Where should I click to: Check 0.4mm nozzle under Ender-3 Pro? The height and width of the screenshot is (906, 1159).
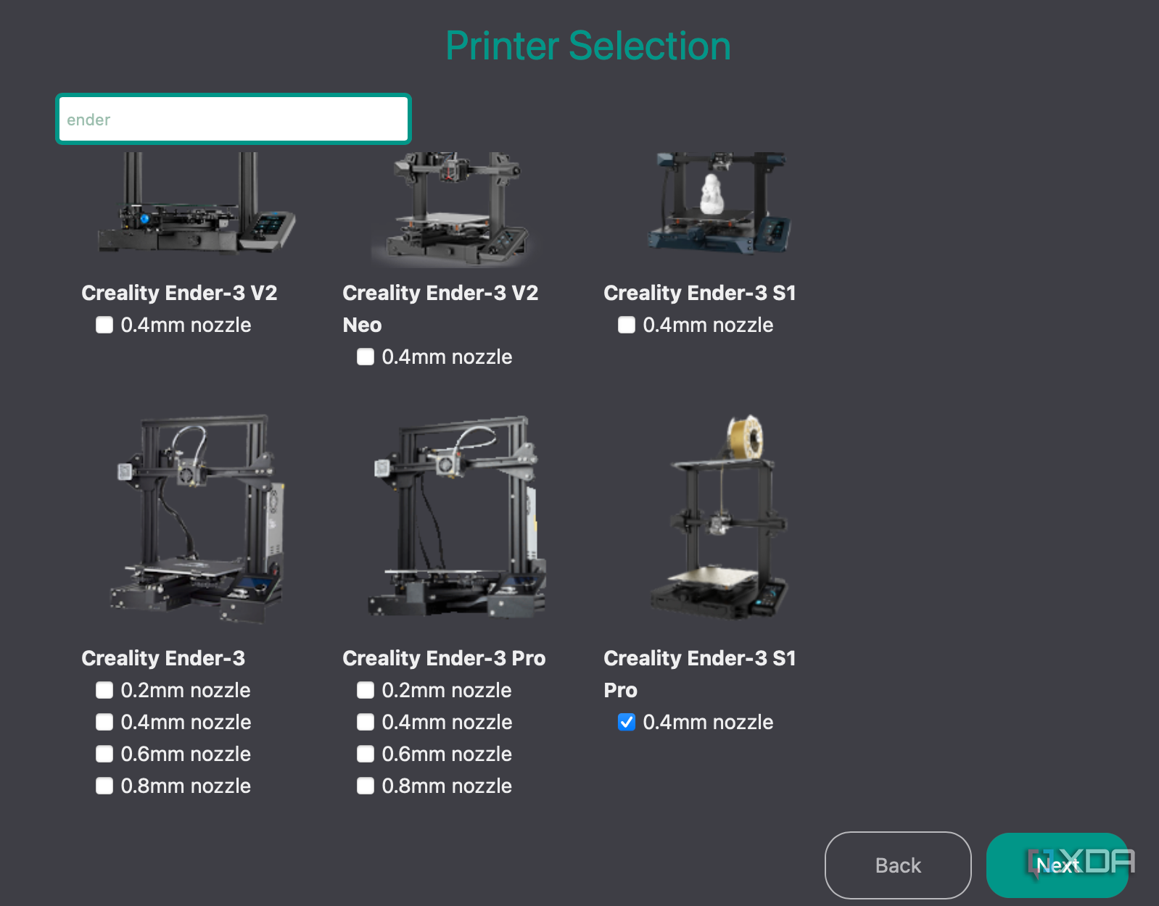point(366,722)
